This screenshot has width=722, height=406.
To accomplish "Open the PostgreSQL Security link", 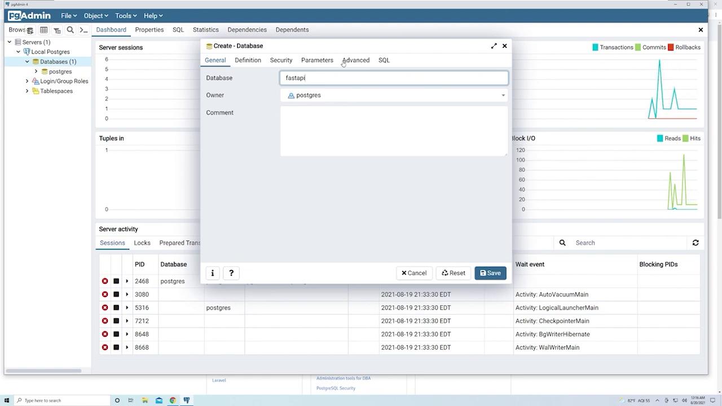I will tap(336, 388).
